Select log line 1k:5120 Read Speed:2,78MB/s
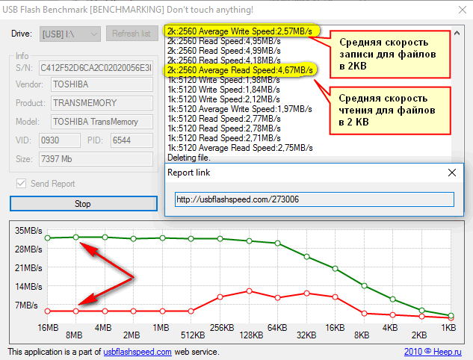Image resolution: width=473 pixels, height=360 pixels. pos(224,128)
